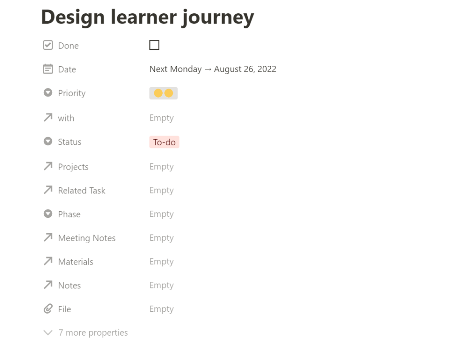453x341 pixels.
Task: Open the empty Phase dropdown field
Action: [x=161, y=214]
